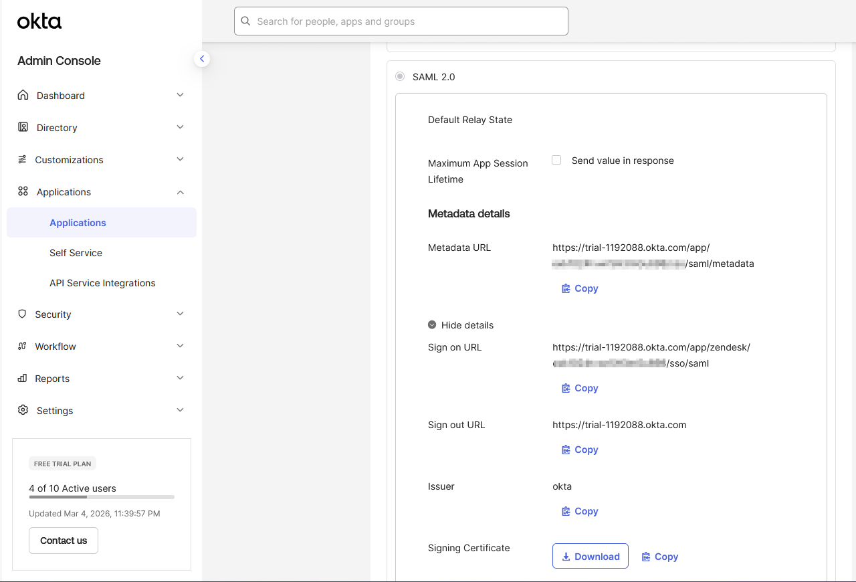Copy the Sign on URL
This screenshot has width=856, height=582.
[x=580, y=388]
